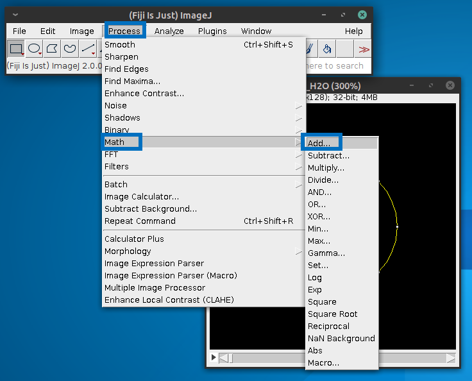
Task: Expand the Filters submenu
Action: (x=204, y=167)
